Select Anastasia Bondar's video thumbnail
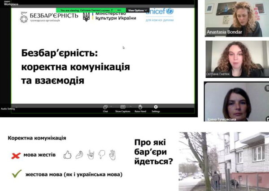Screen dimensions: 269x191 237,18
